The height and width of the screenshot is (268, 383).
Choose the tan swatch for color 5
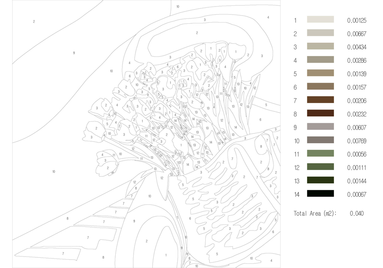pos(320,73)
